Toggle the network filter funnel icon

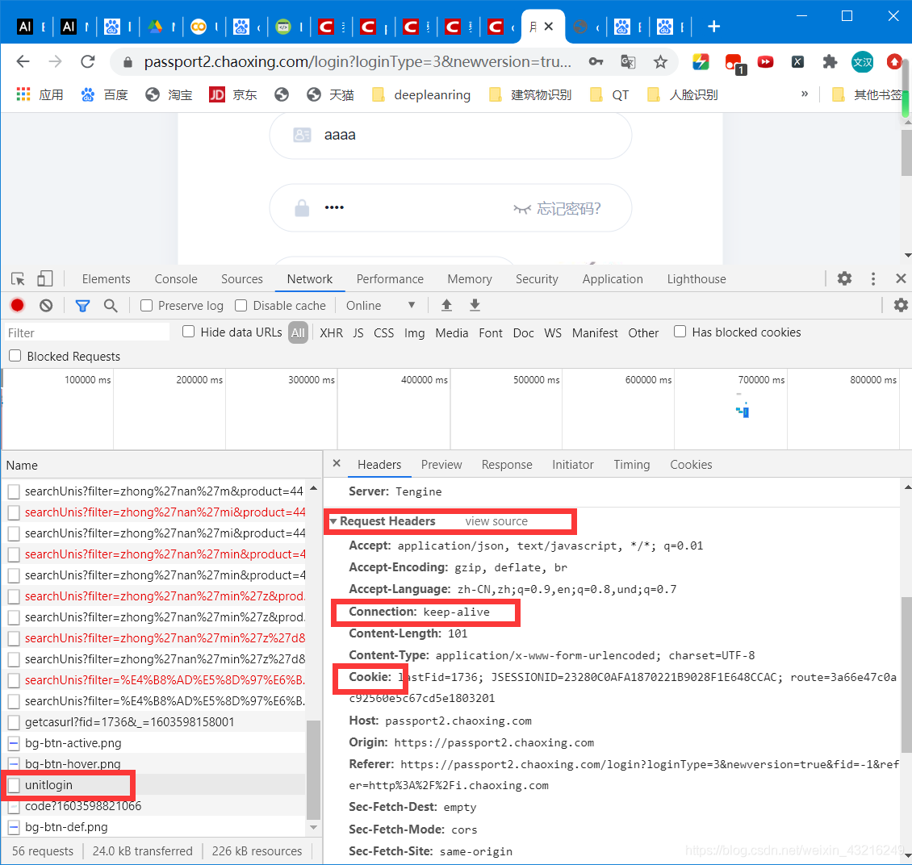[82, 305]
